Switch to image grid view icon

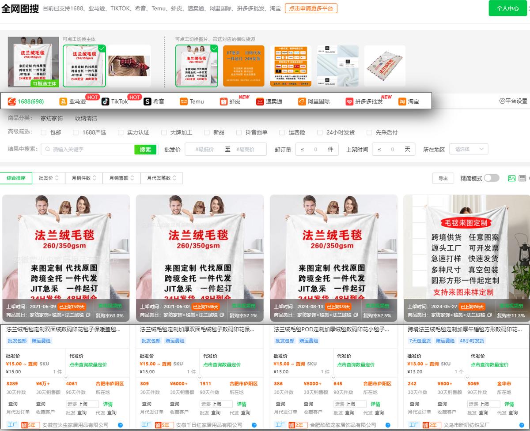512,177
